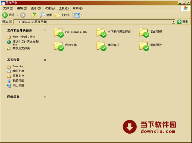Click the grey Forward arrow icon

[x=23, y=15]
